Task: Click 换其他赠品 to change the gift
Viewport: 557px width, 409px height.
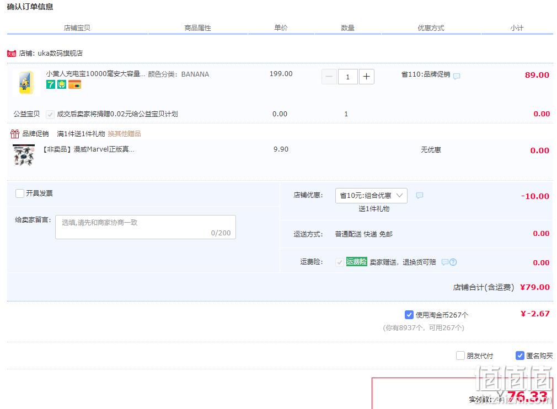Action: 124,134
